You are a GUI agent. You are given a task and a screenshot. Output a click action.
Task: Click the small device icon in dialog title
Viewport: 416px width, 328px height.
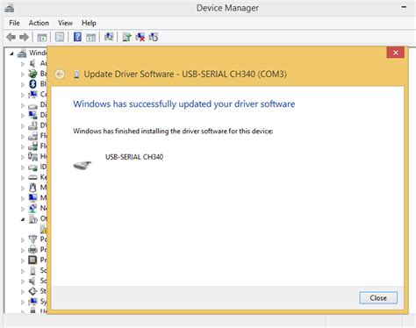76,75
